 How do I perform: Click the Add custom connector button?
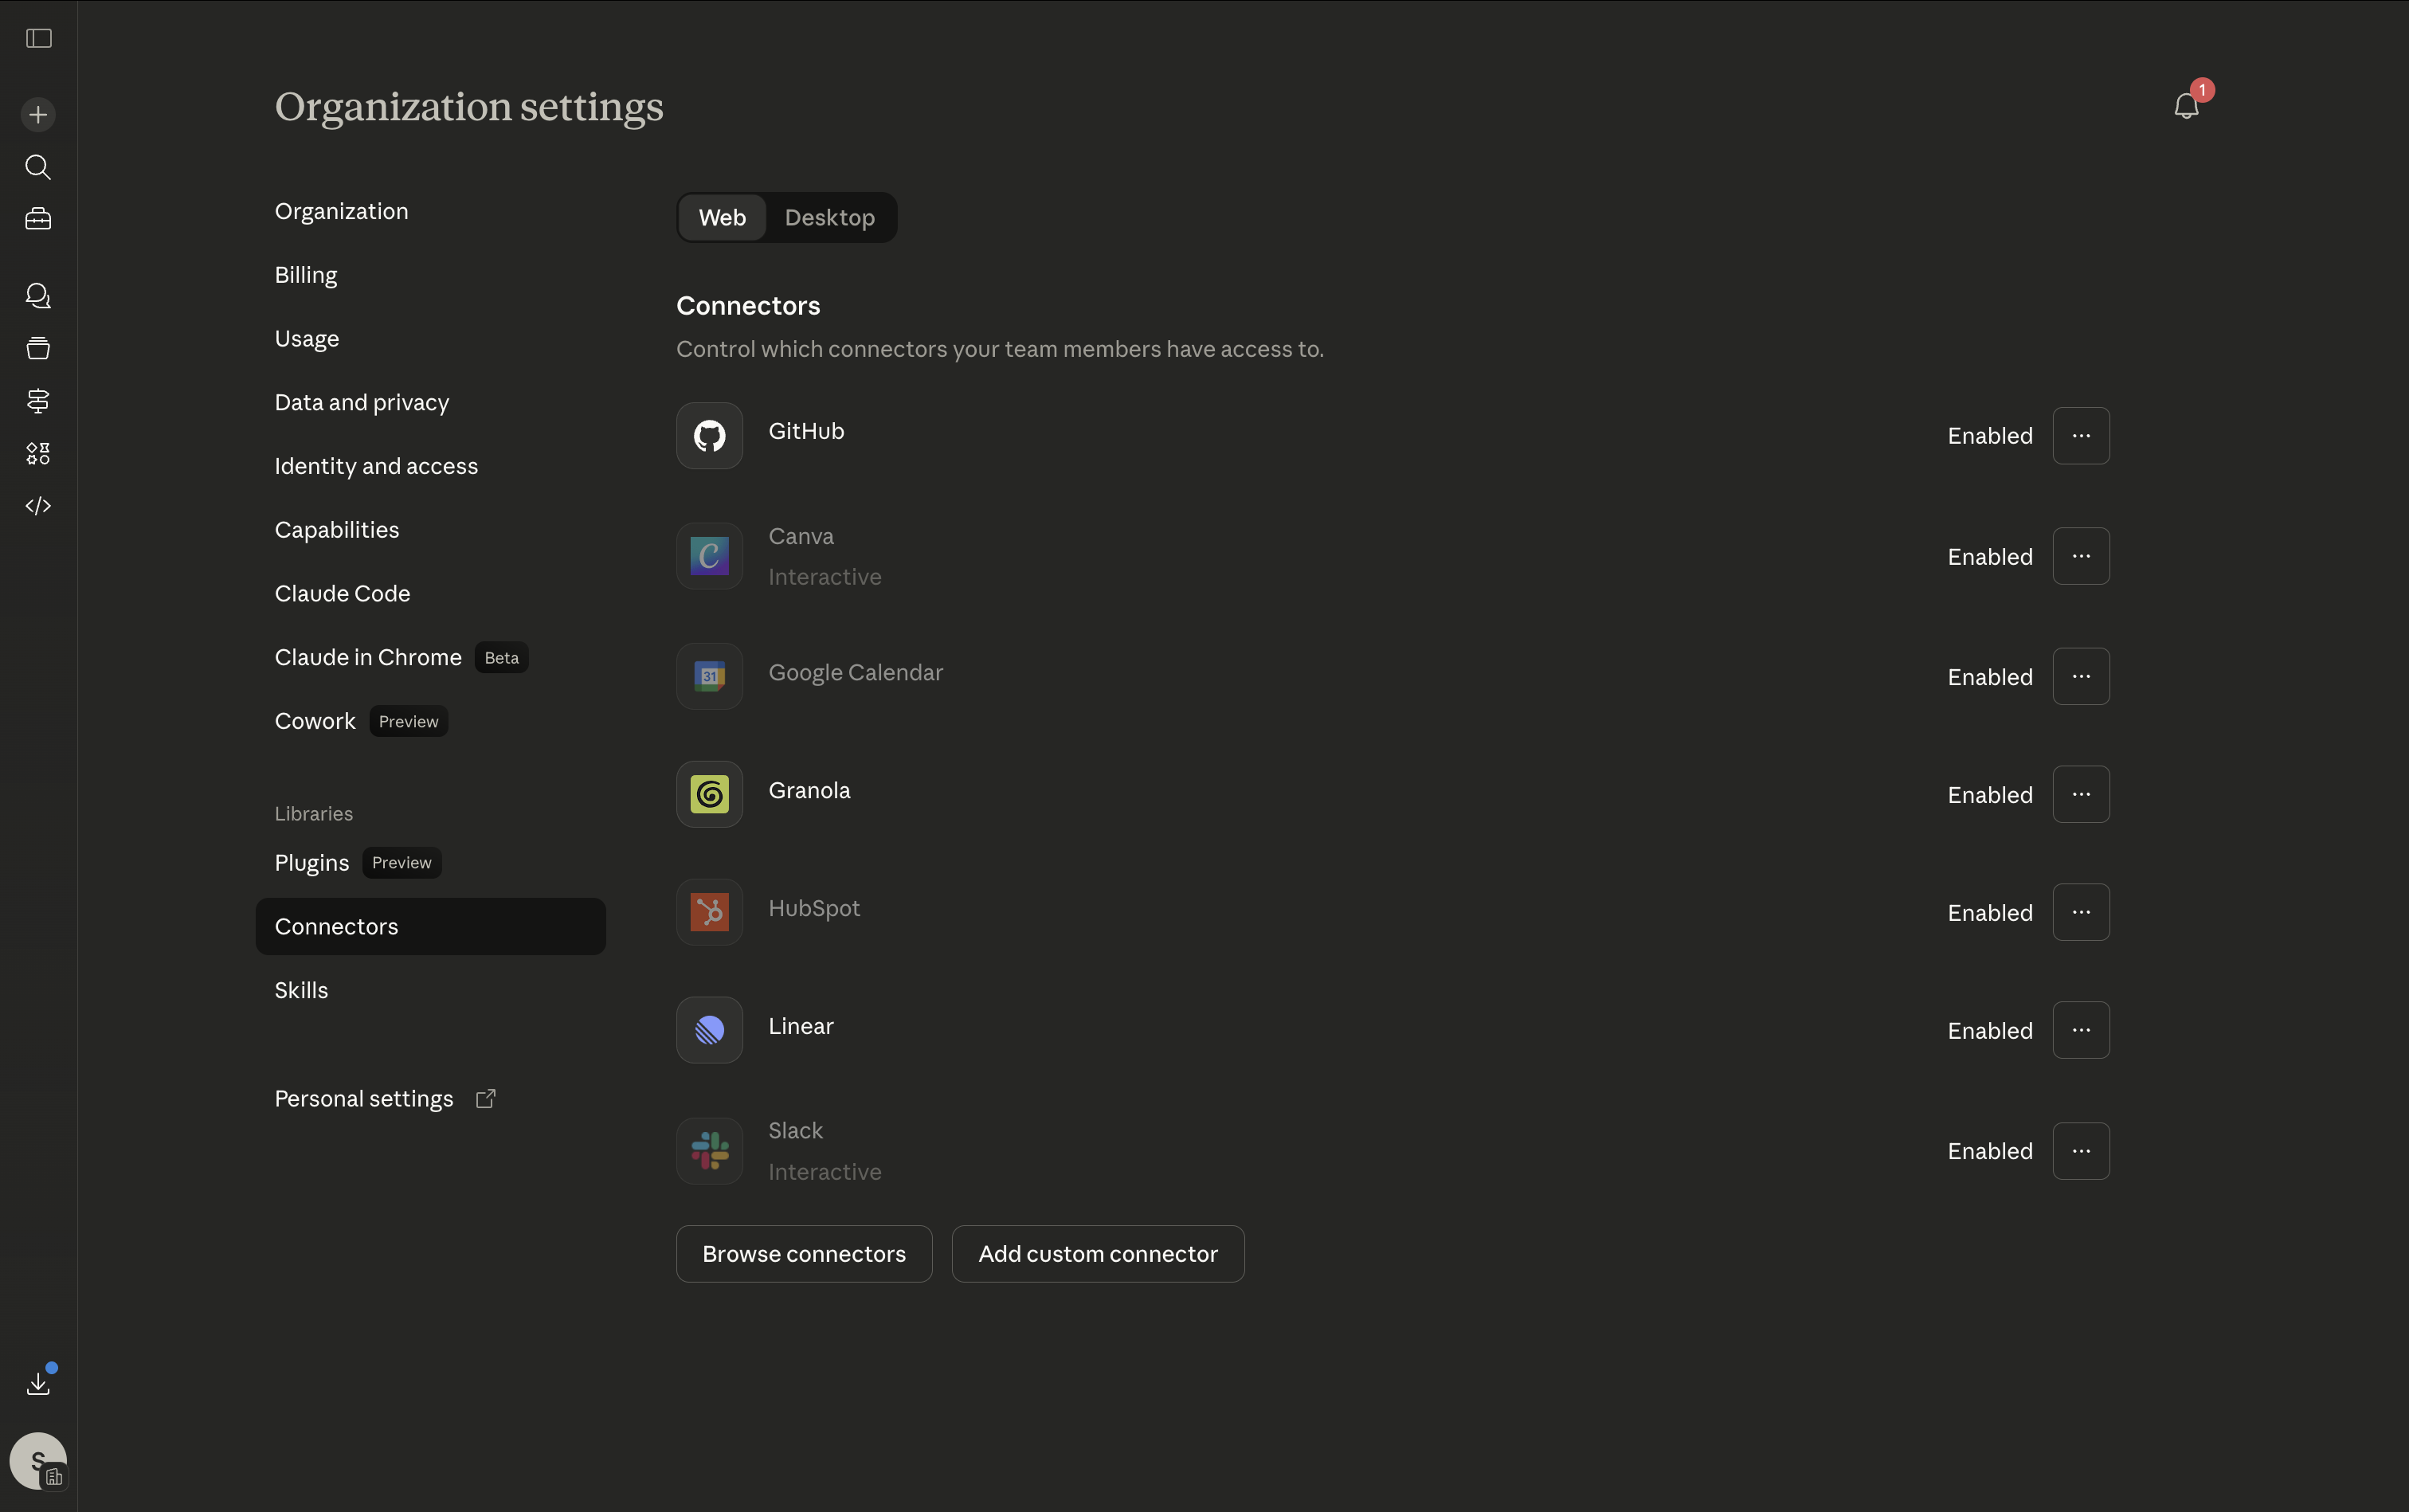[1097, 1254]
